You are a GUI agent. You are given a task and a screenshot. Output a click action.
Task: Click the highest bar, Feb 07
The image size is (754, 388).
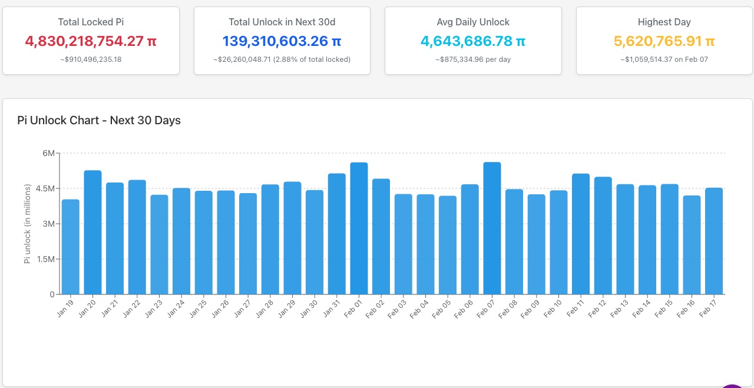[492, 228]
